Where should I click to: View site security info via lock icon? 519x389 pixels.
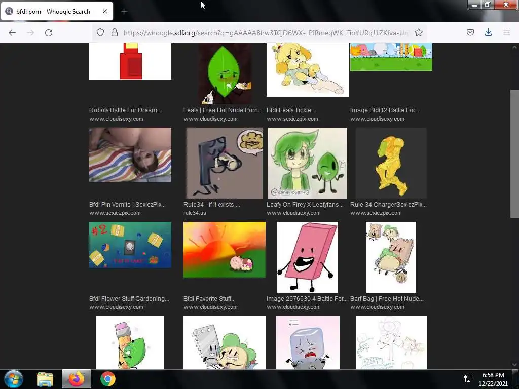pyautogui.click(x=115, y=32)
